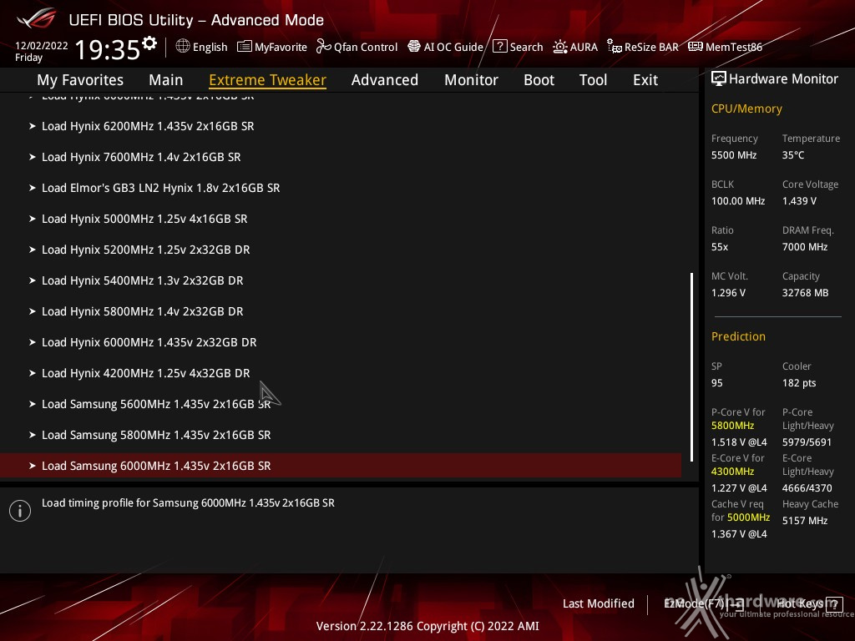Click the Hot Keys question mark icon
Image resolution: width=855 pixels, height=641 pixels.
[x=834, y=604]
